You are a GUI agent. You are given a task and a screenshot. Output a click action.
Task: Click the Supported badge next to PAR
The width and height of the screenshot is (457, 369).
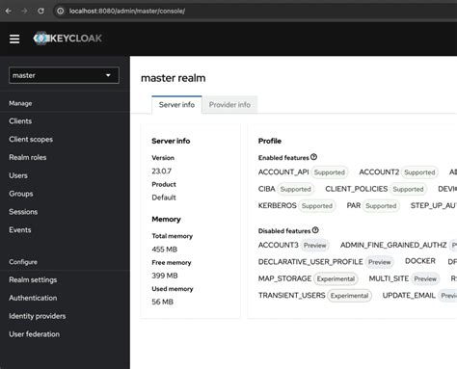[x=381, y=206]
